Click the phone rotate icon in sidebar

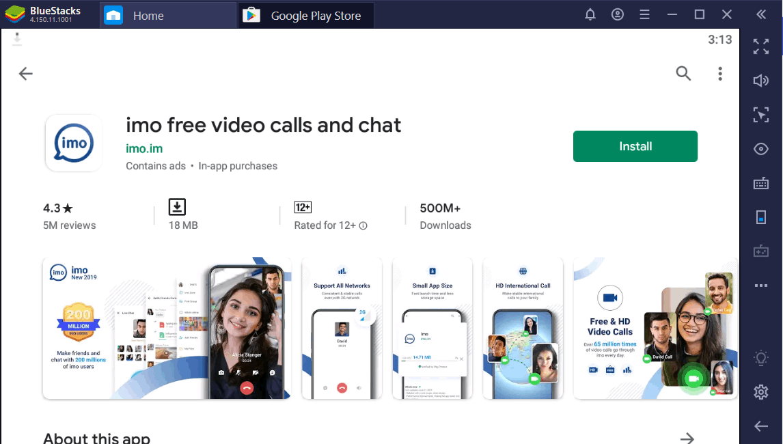[761, 217]
